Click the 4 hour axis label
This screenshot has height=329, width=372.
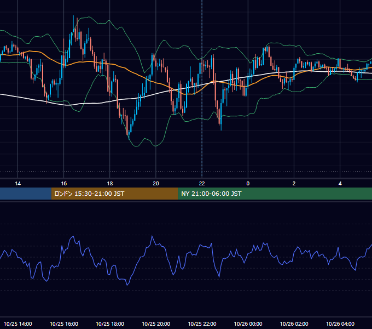(x=340, y=184)
